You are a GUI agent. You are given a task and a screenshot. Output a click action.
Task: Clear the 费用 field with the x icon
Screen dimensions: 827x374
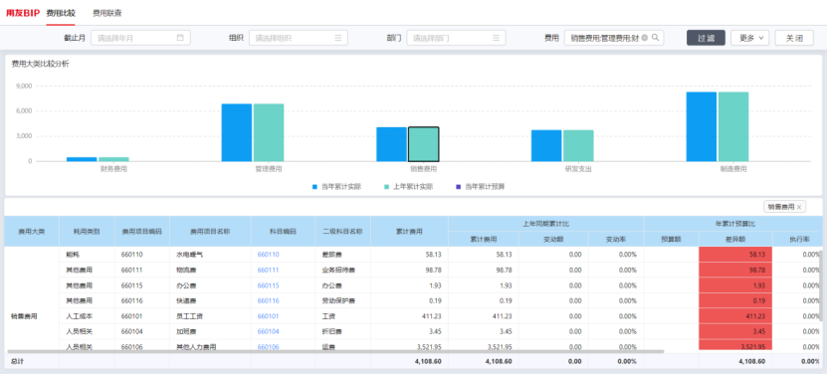click(645, 38)
